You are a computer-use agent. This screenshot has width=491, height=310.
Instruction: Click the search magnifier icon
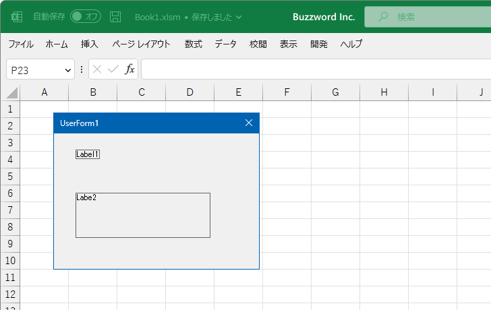tap(383, 17)
